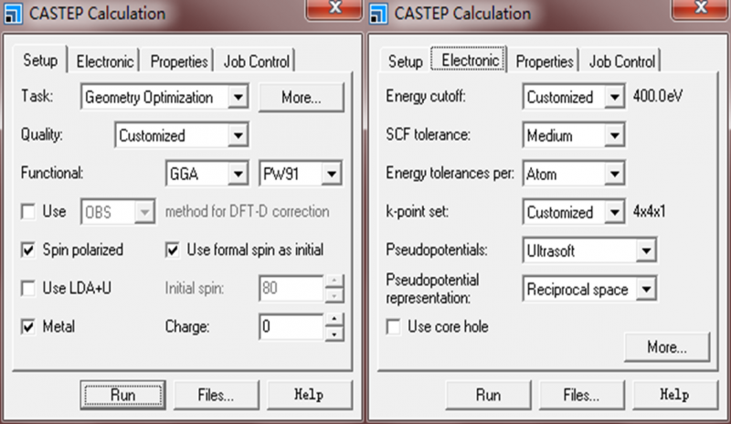The height and width of the screenshot is (424, 731).
Task: Open Pseudopotential representation Reciprocal space dropdown
Action: point(589,289)
